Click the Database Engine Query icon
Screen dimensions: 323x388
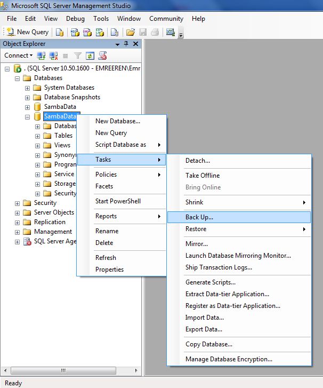(x=60, y=32)
